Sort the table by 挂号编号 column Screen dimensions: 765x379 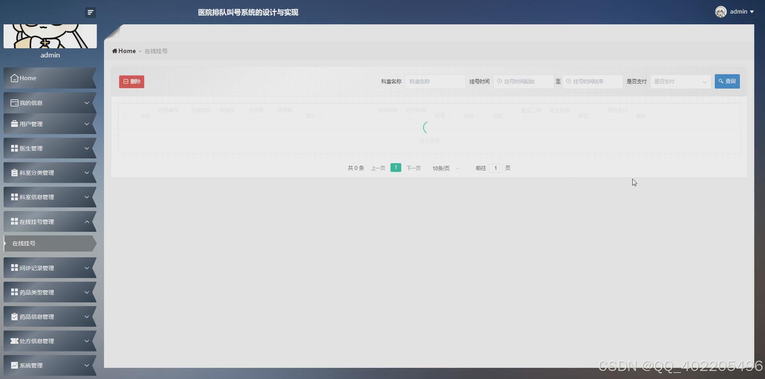point(168,112)
